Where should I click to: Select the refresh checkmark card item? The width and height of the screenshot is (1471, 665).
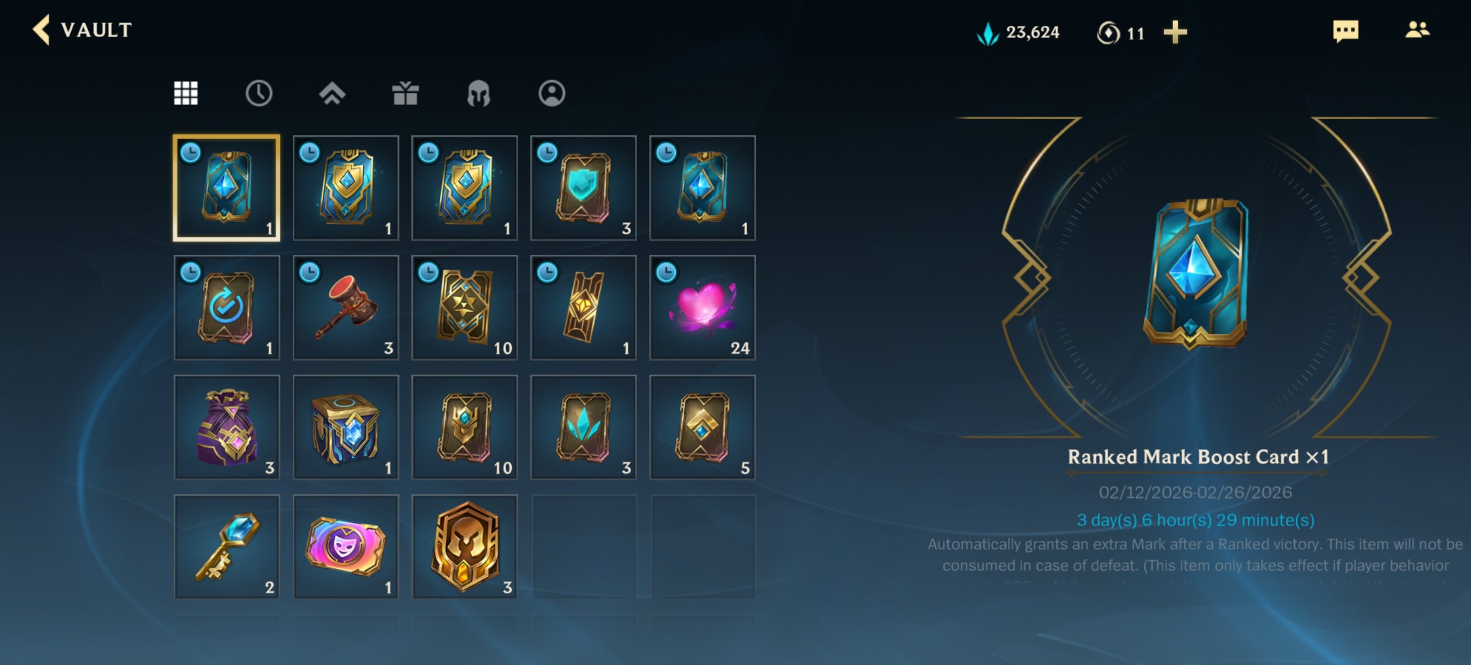(x=227, y=308)
